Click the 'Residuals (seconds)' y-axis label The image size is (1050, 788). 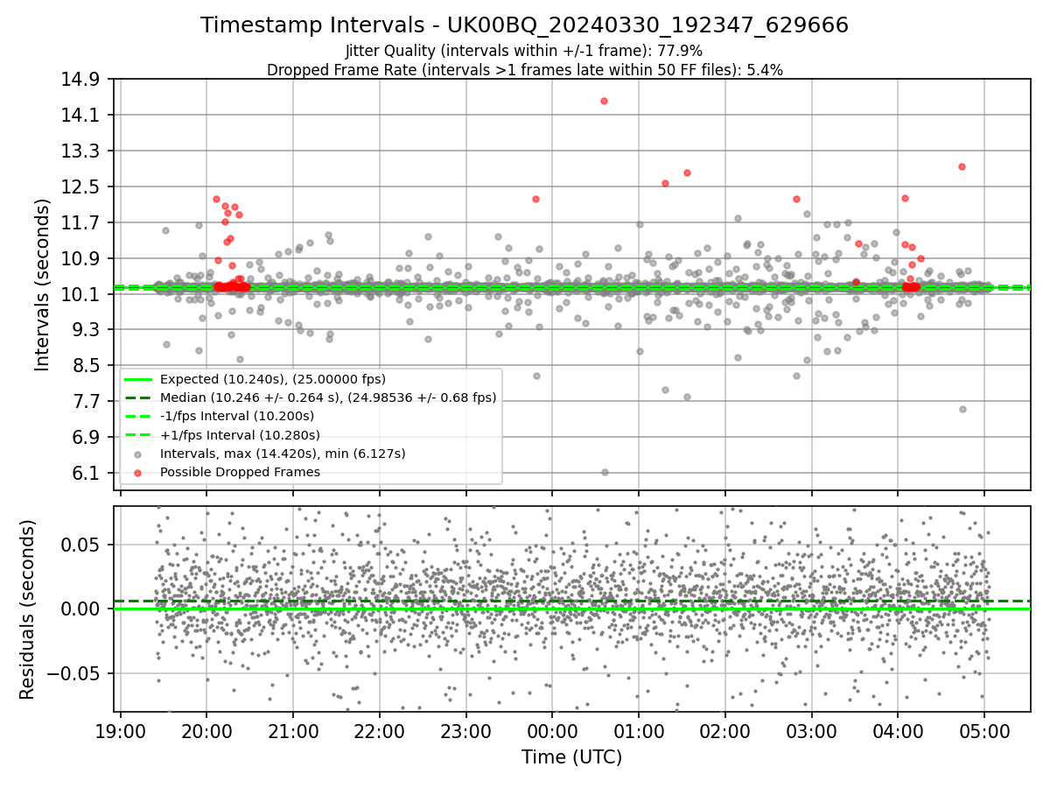tap(27, 609)
